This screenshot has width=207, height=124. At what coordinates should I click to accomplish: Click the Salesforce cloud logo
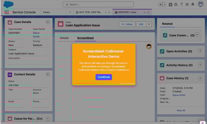8,4
